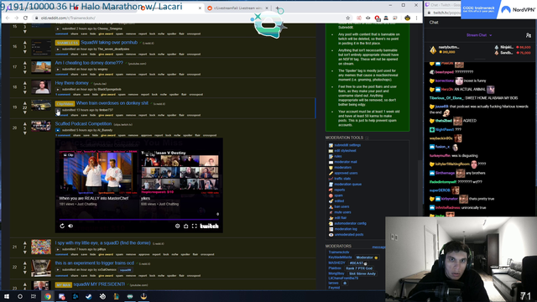Open Task View on taskbar
This screenshot has height=302, width=537.
pyautogui.click(x=34, y=296)
